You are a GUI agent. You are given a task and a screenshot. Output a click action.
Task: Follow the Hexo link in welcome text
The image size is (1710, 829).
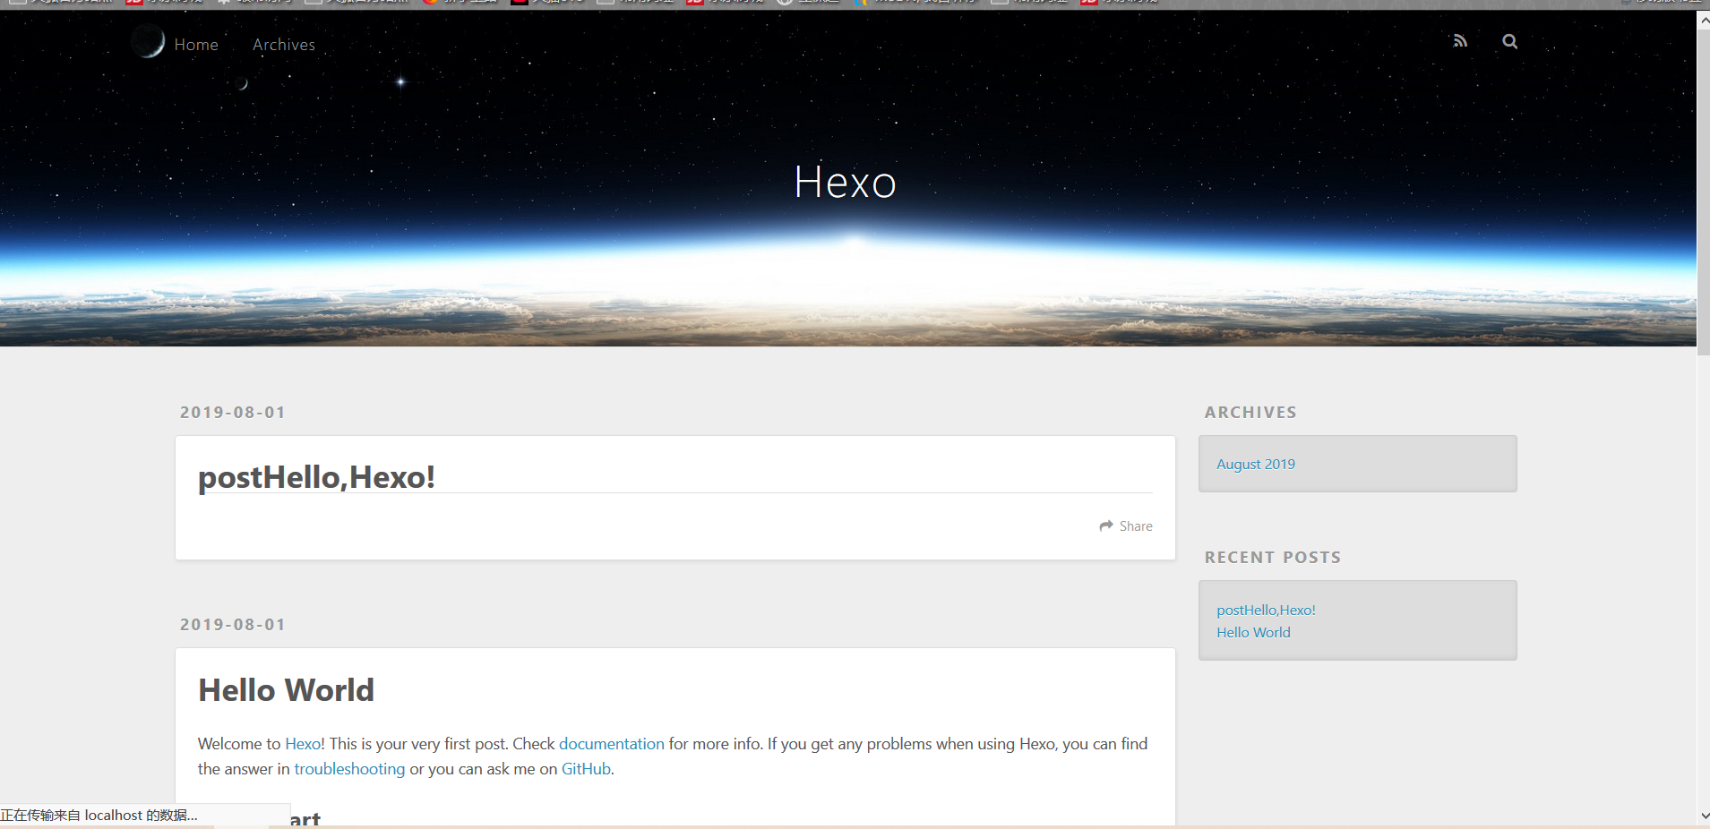[x=303, y=744]
